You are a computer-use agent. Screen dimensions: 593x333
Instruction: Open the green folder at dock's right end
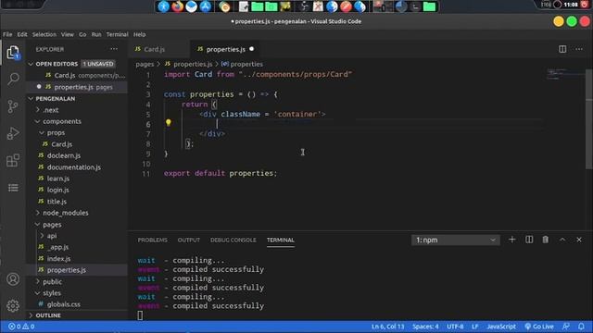pos(429,6)
